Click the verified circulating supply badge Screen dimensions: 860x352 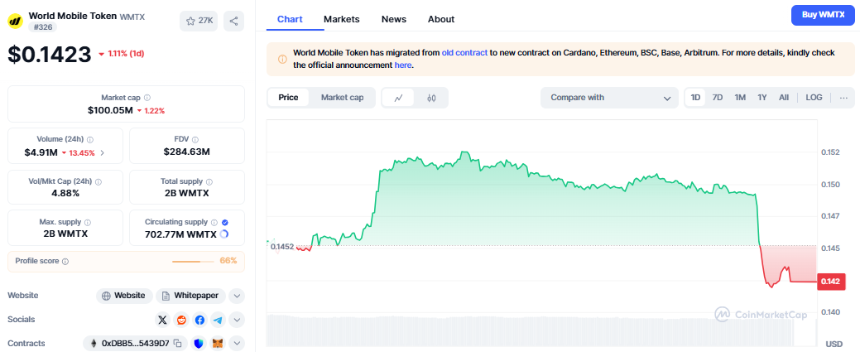[225, 223]
